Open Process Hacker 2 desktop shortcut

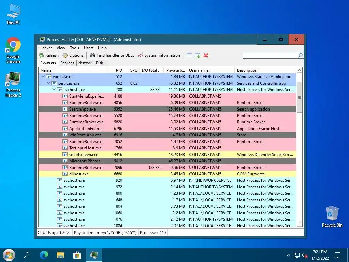pyautogui.click(x=13, y=85)
